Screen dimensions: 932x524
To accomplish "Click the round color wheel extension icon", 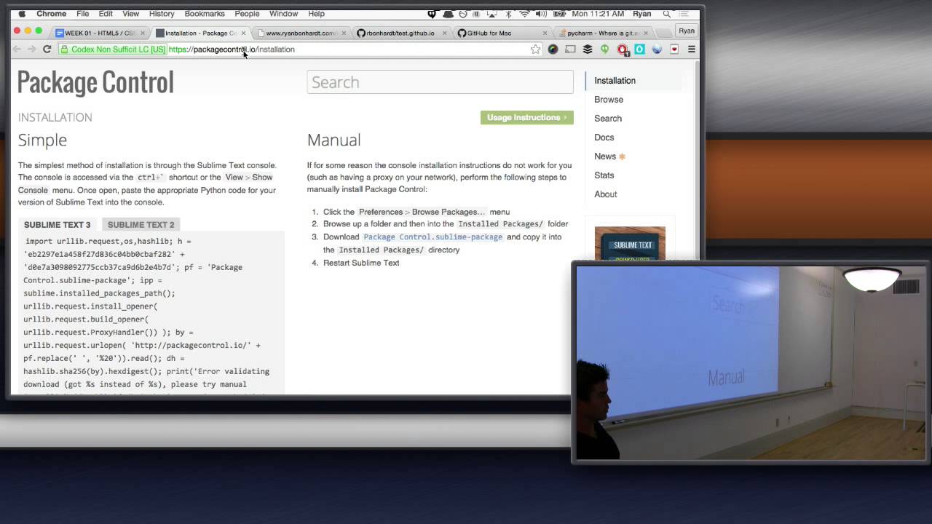I will coord(553,49).
